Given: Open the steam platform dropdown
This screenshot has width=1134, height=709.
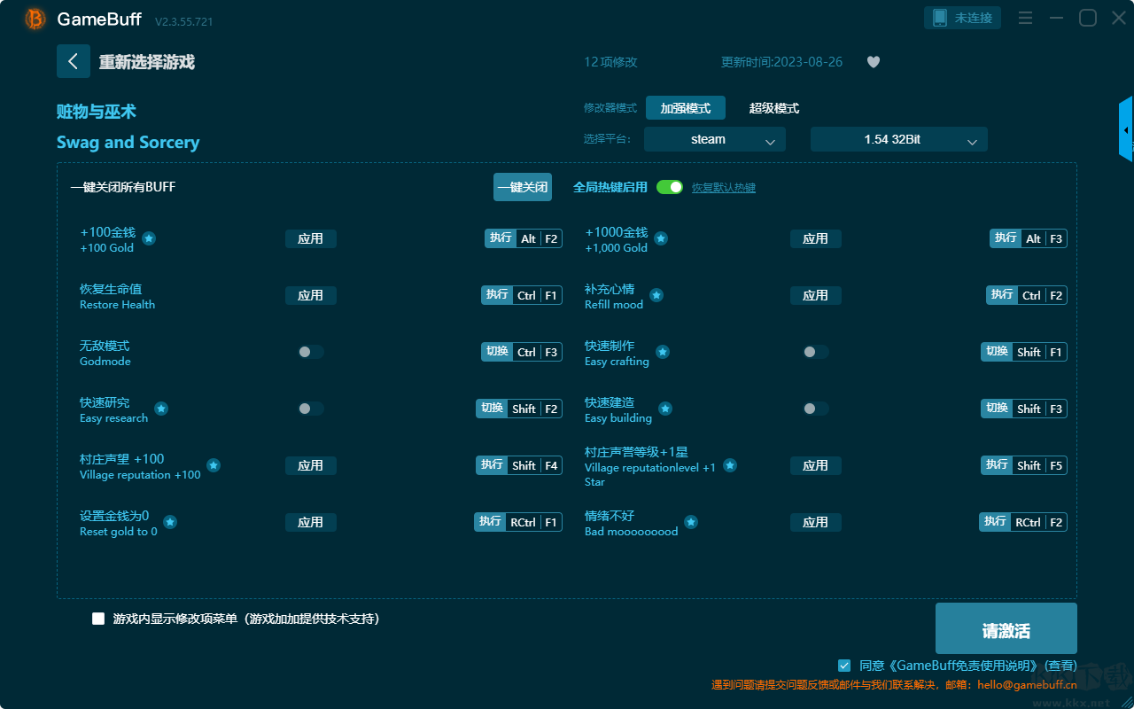Looking at the screenshot, I should click(x=715, y=139).
